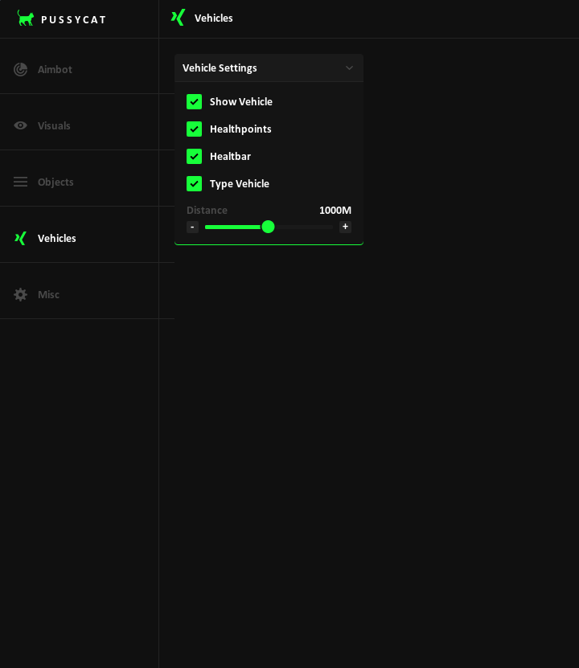Click the Objects list icon
579x668 pixels.
coord(20,182)
